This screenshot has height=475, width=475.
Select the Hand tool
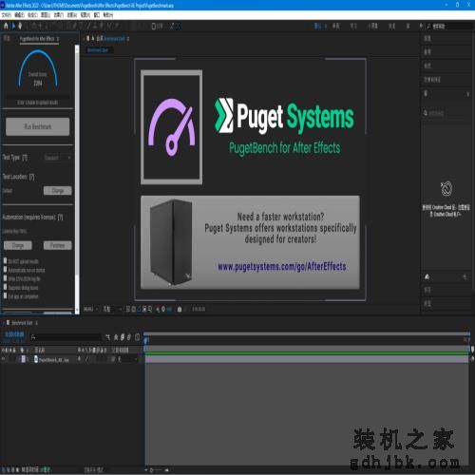tap(20, 26)
